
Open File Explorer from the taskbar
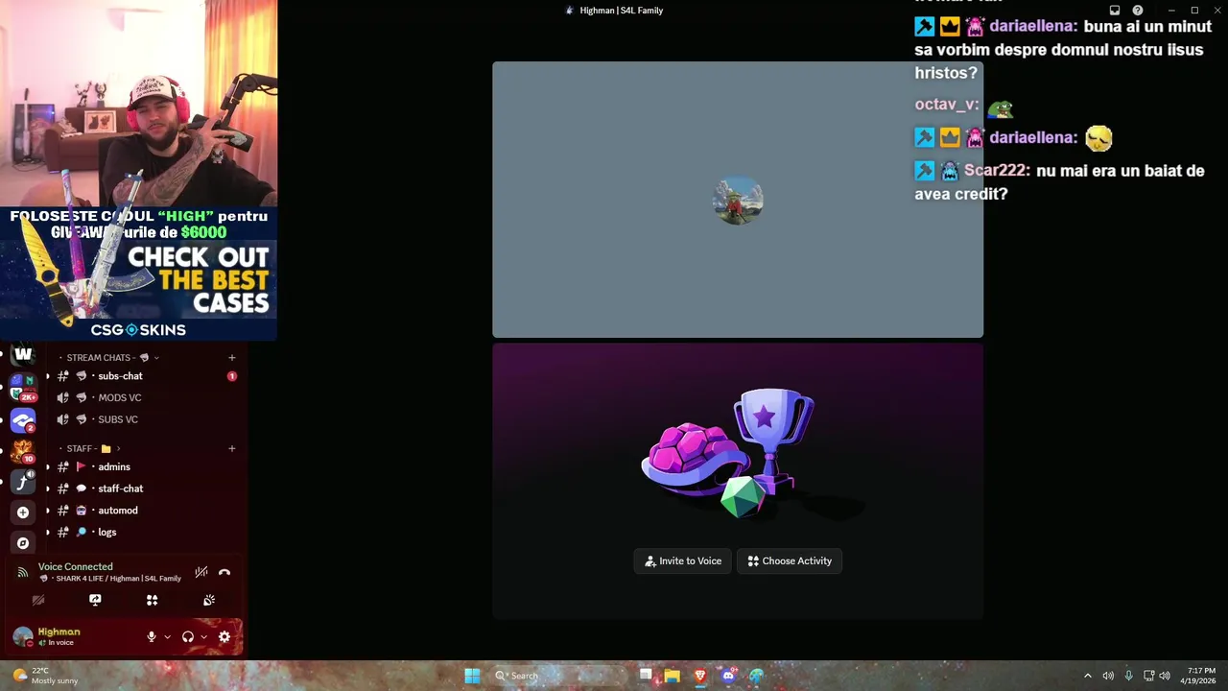click(x=672, y=676)
